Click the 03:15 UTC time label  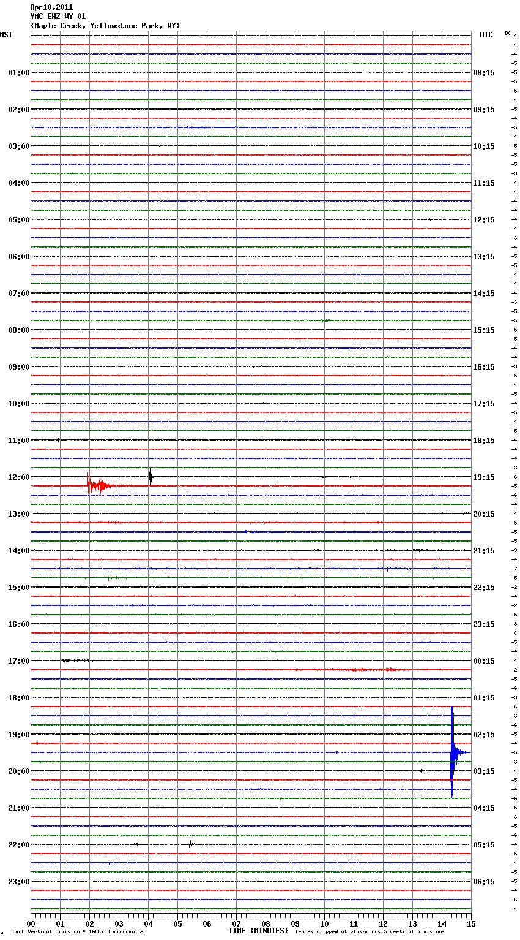(484, 771)
